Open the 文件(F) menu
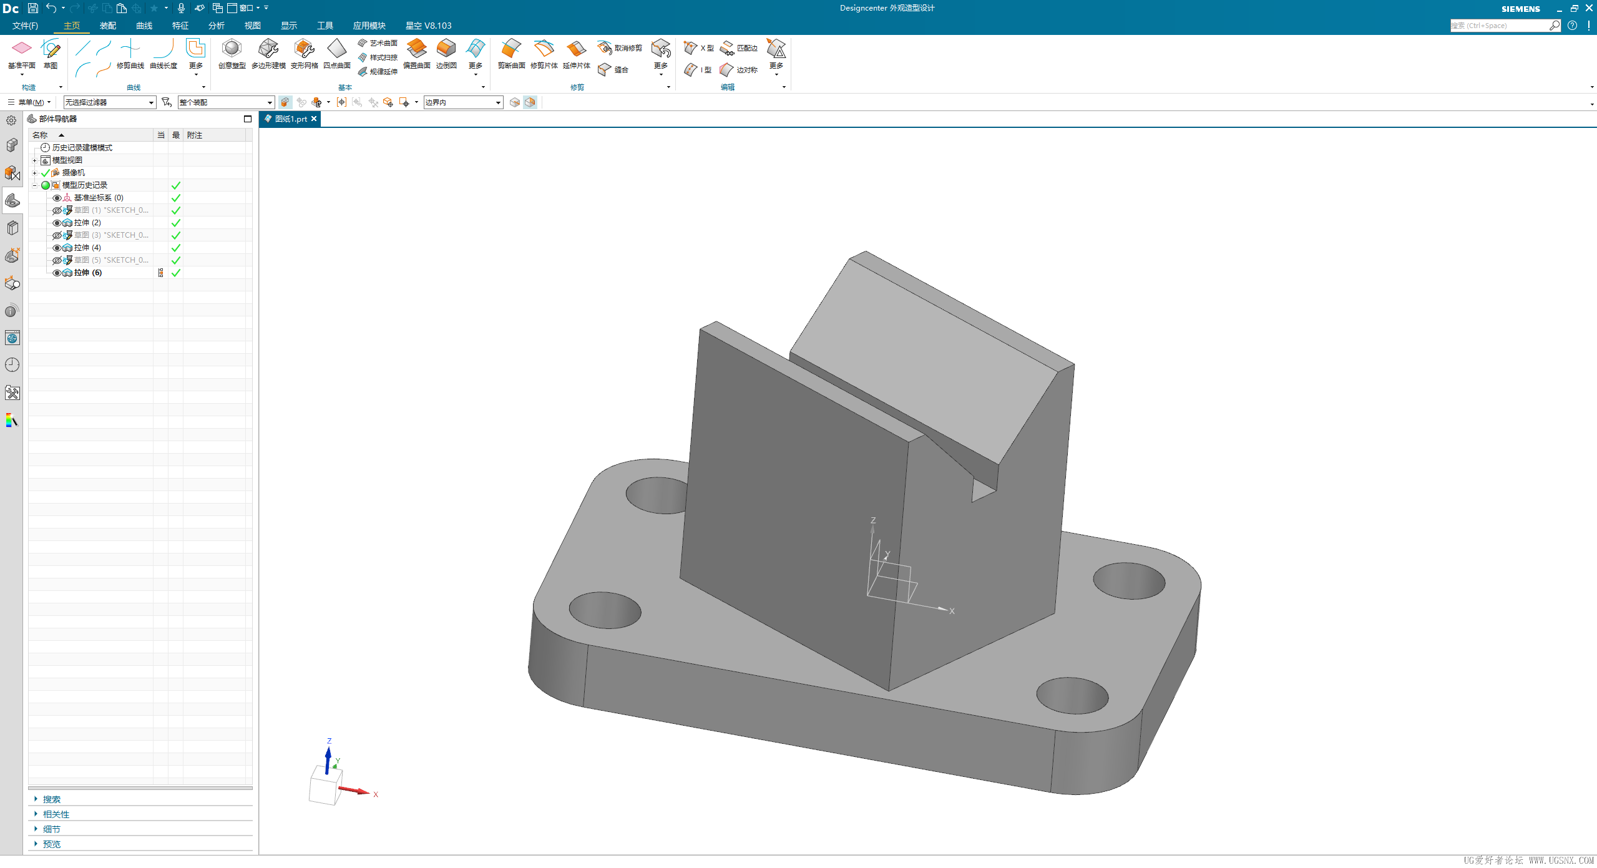Screen dimensions: 1597x868 coord(25,26)
